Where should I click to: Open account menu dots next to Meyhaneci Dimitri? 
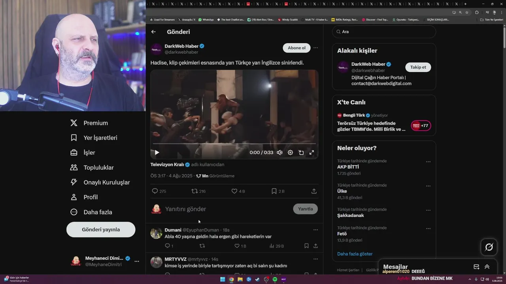(x=137, y=261)
